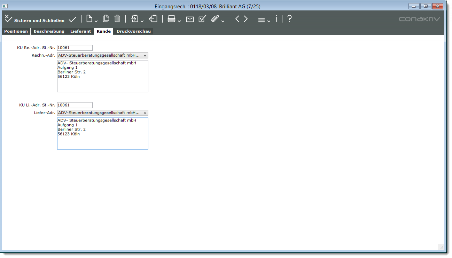The width and height of the screenshot is (452, 258).
Task: Send email via envelope icon
Action: (190, 19)
